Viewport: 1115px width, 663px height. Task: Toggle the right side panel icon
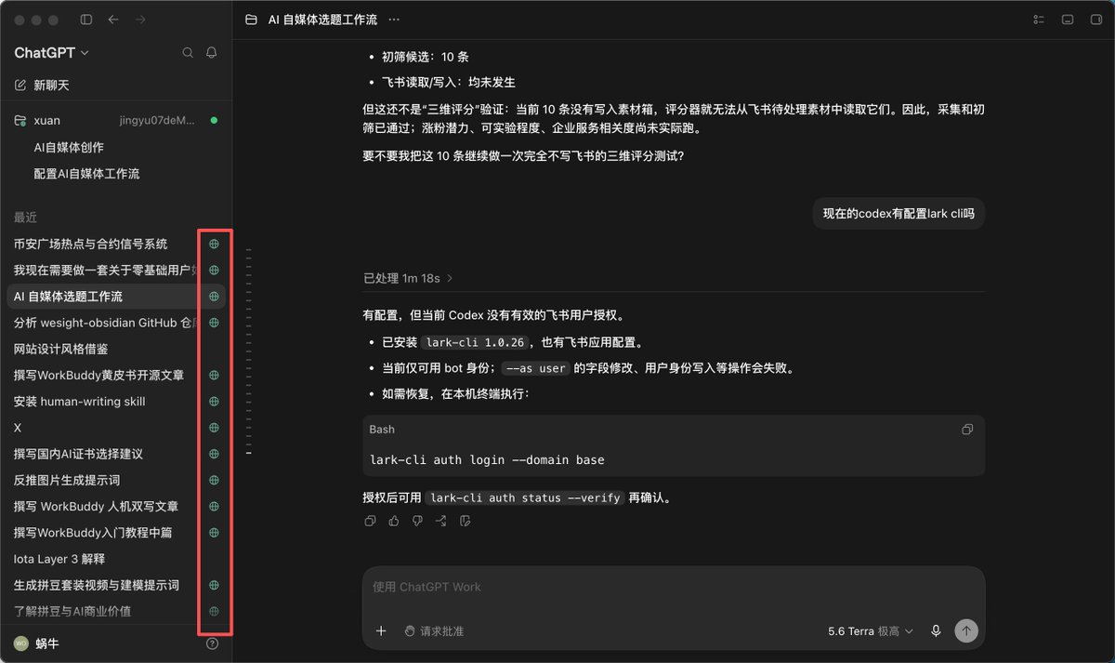1095,20
